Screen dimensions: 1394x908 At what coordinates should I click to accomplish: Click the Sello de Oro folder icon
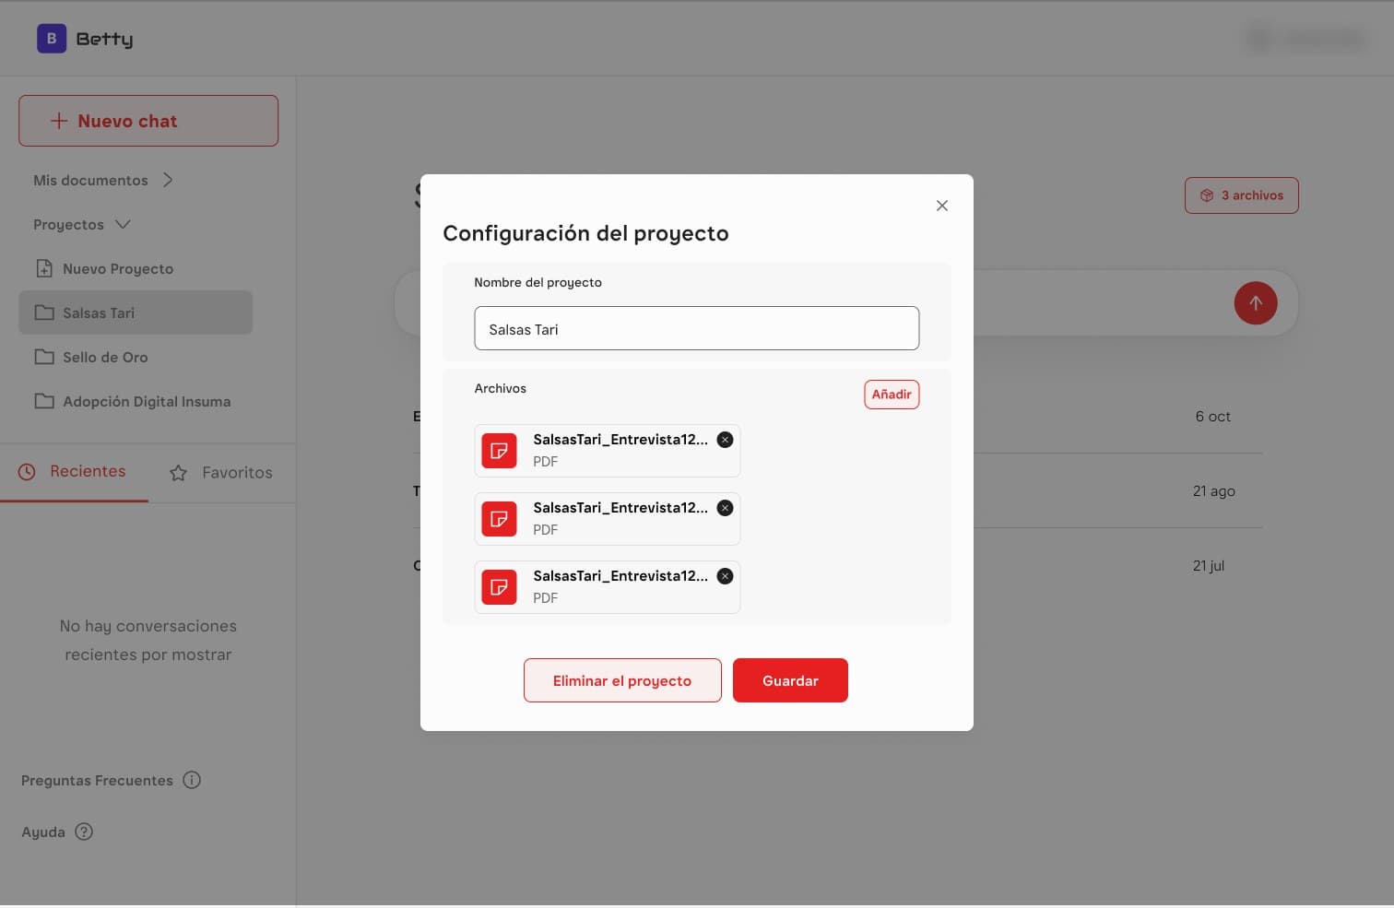click(44, 357)
